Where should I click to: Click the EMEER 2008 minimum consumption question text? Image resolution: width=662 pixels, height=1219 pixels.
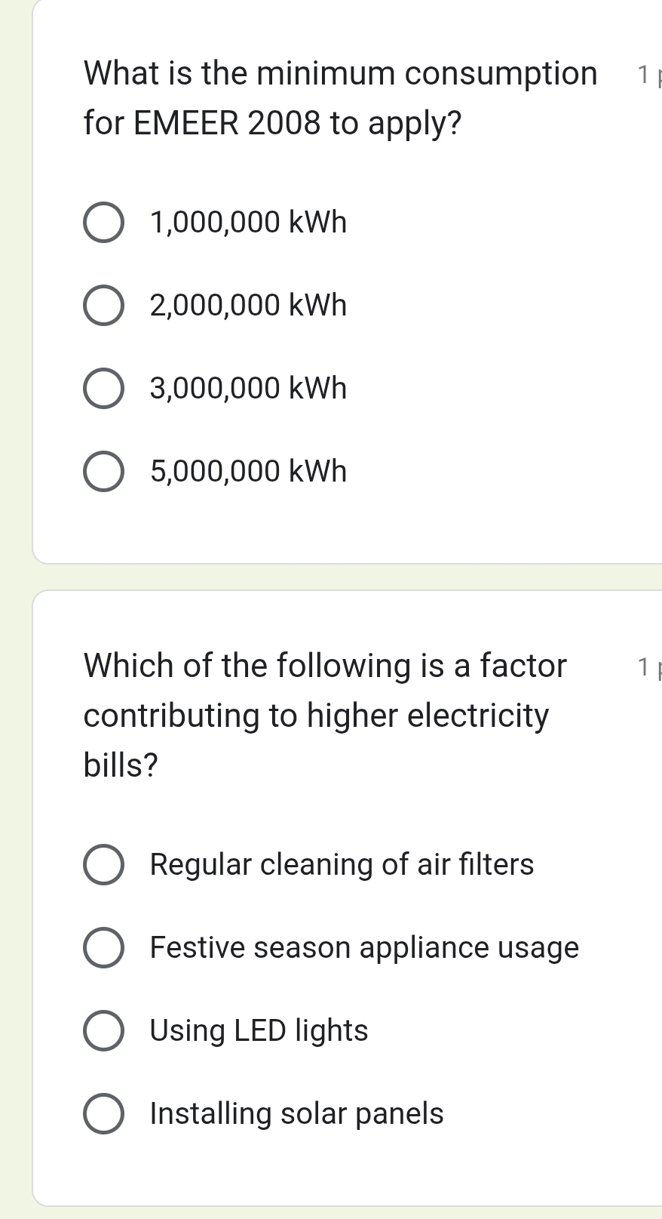tap(339, 98)
